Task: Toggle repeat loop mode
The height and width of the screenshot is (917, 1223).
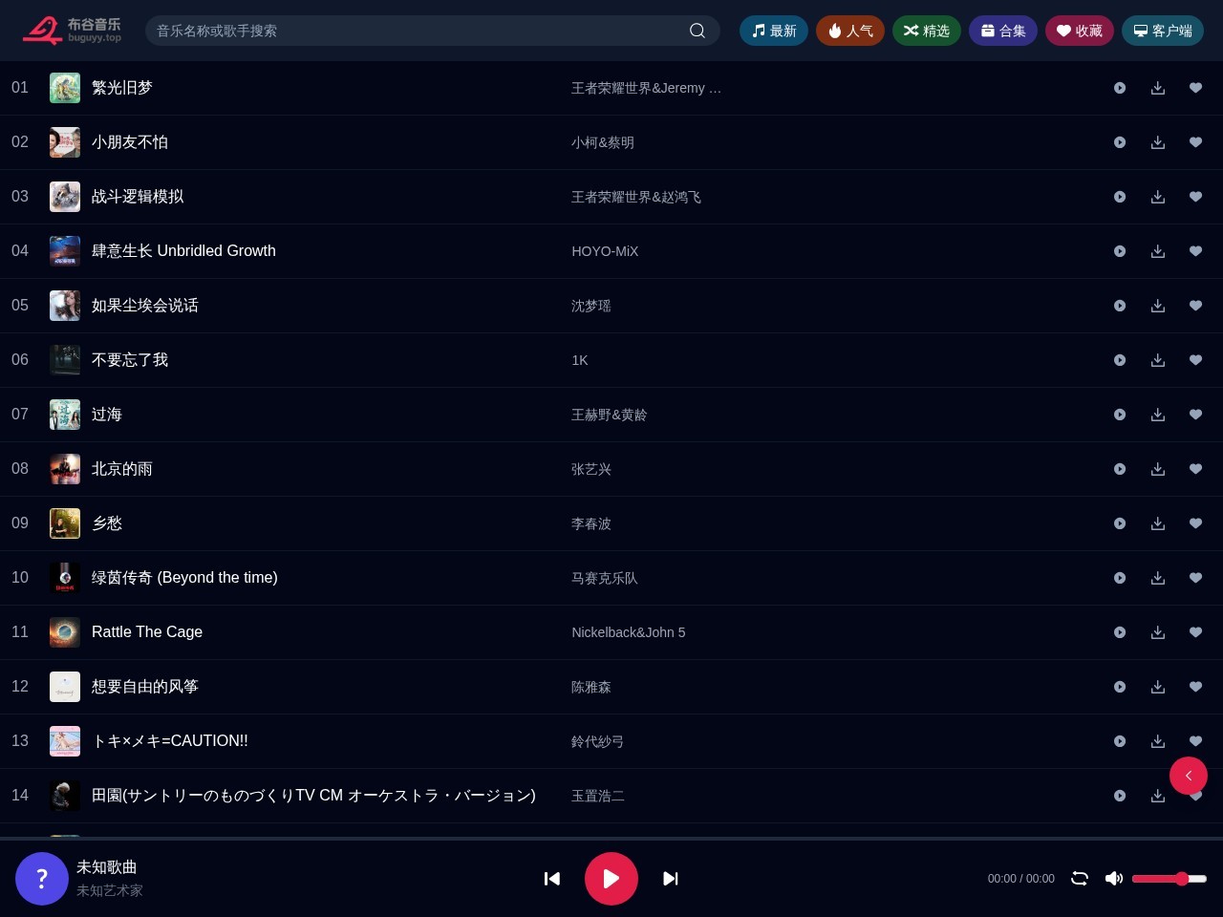Action: click(x=1080, y=879)
